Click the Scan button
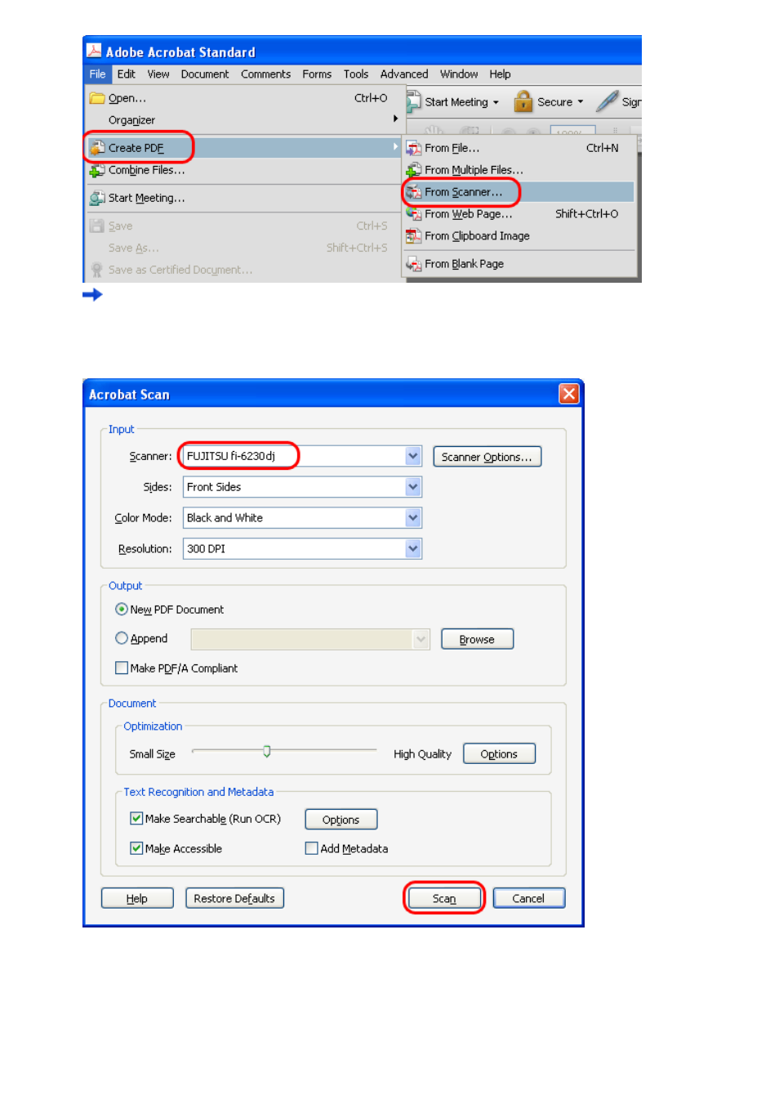779x1104 pixels. (444, 898)
